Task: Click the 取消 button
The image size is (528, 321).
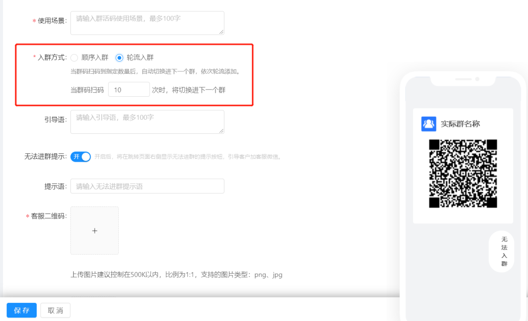Action: click(55, 310)
